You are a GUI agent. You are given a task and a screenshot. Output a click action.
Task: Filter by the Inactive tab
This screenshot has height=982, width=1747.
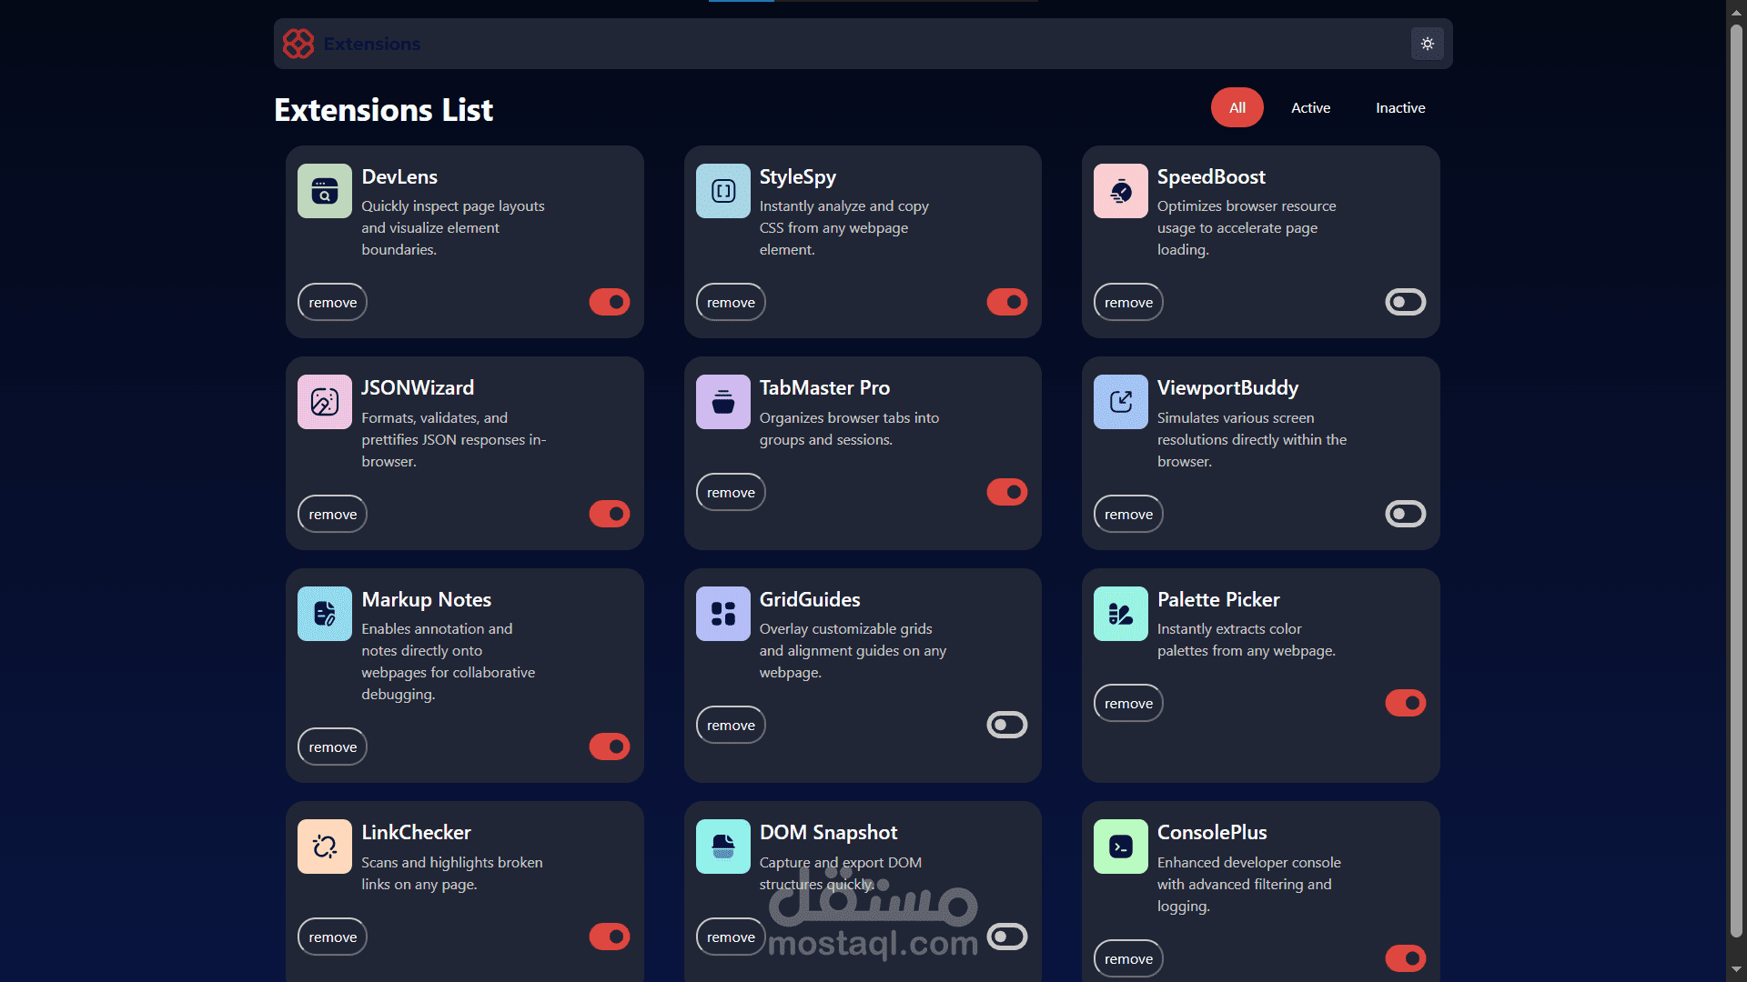(1399, 107)
